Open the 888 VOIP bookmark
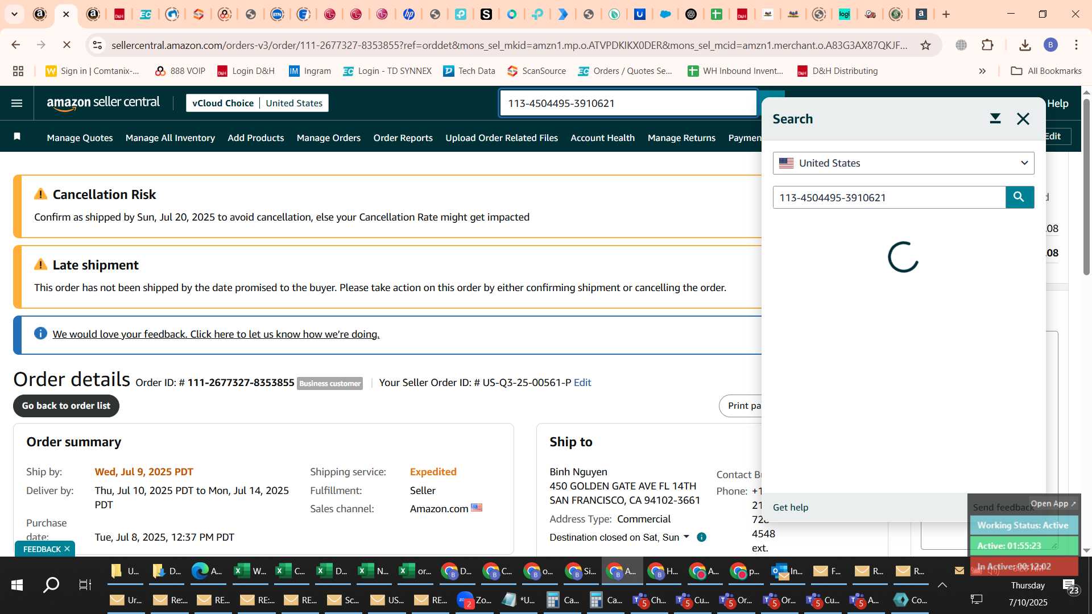1092x614 pixels. [x=180, y=71]
